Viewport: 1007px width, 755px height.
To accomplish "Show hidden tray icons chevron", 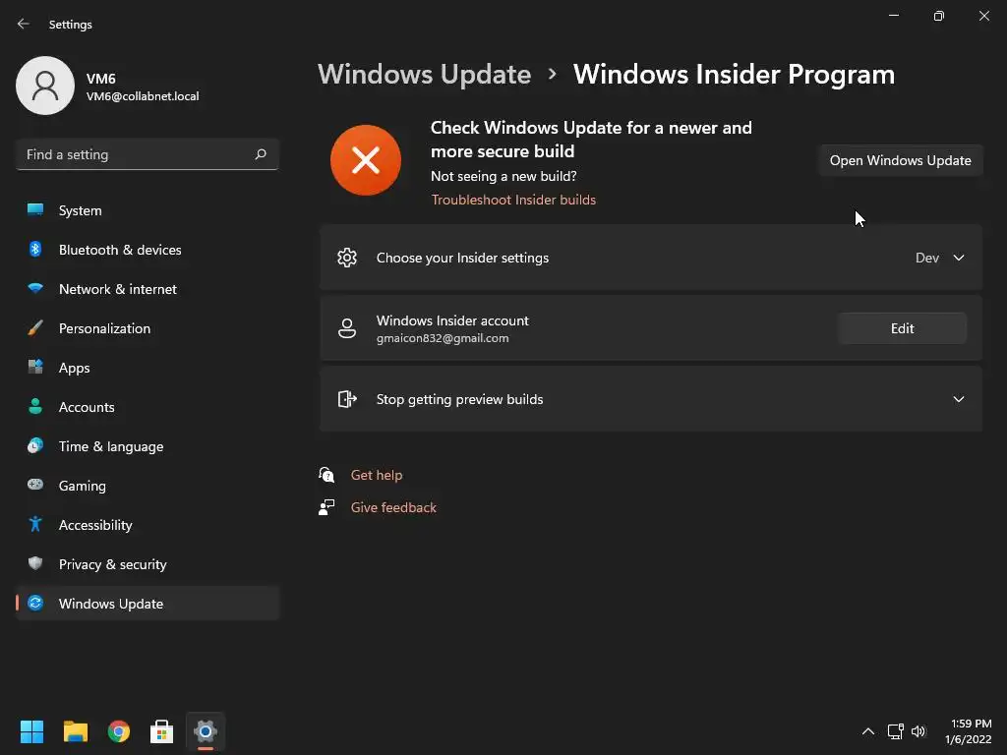I will point(867,731).
